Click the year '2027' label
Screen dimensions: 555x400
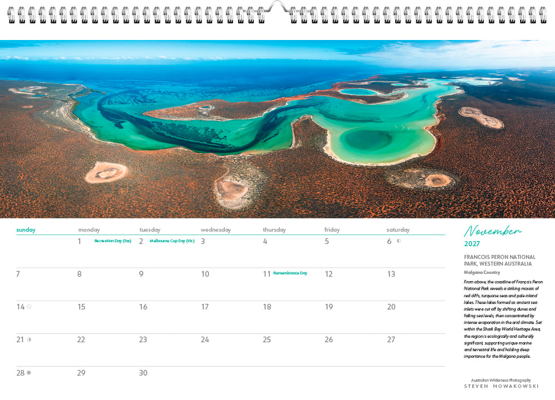pyautogui.click(x=472, y=244)
